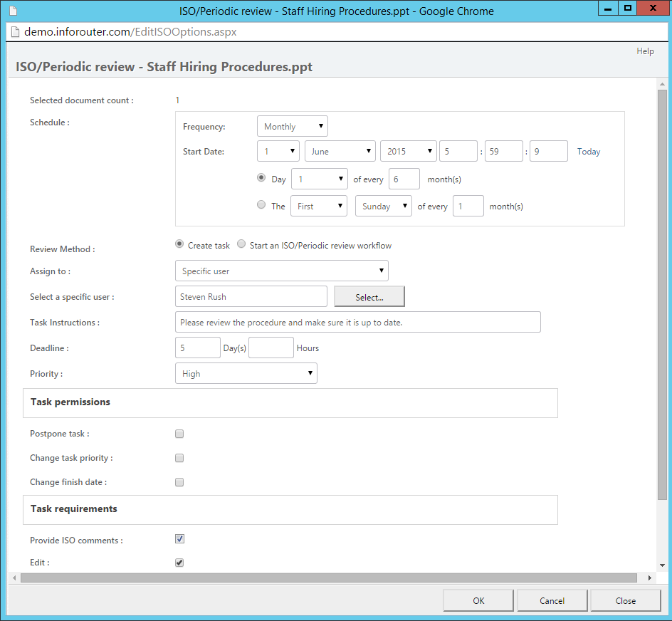Click the vertical scrollbar down arrow

pos(662,565)
